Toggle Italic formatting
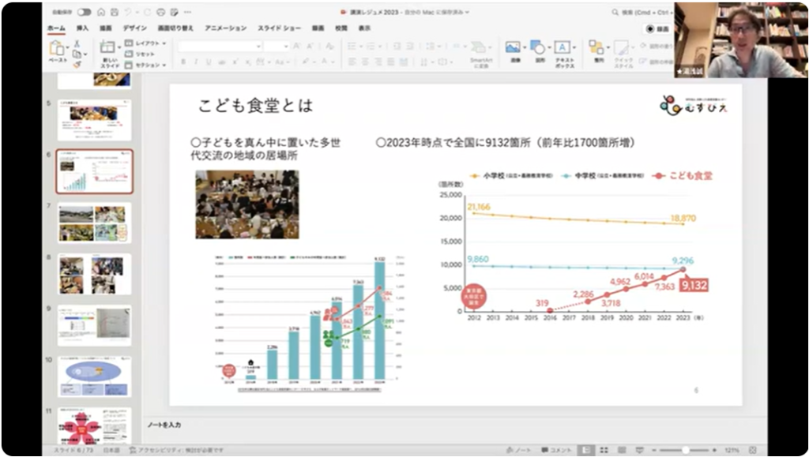Image resolution: width=809 pixels, height=457 pixels. [196, 62]
